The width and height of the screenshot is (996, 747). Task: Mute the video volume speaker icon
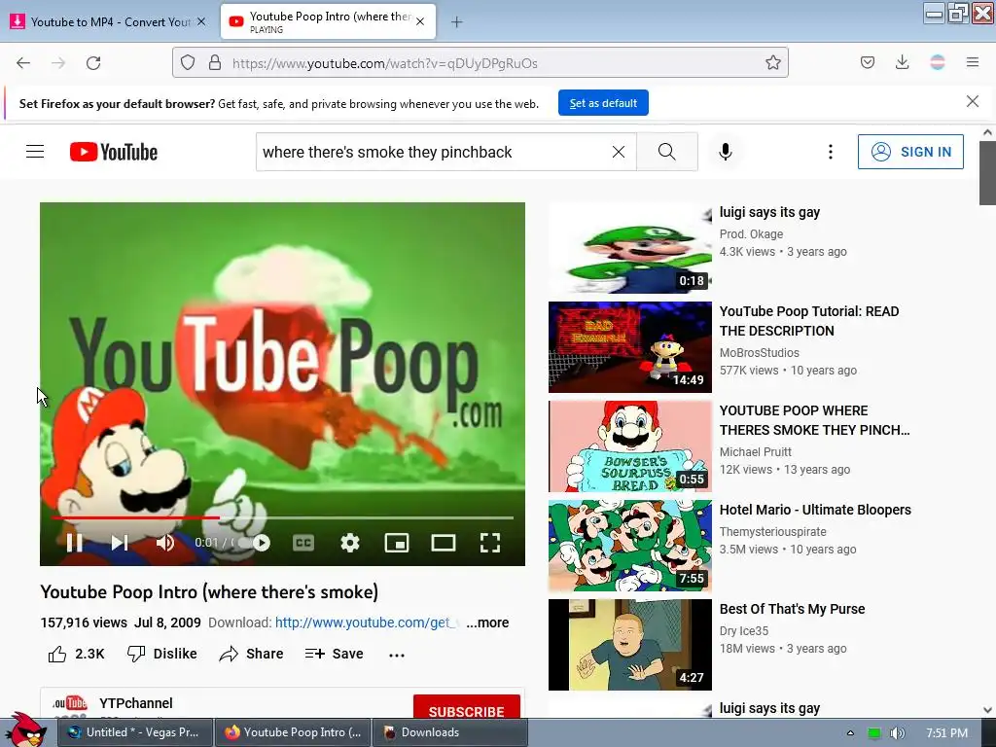point(165,543)
